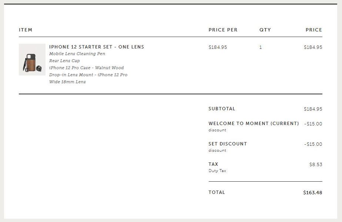Click the PRICE column header

[x=314, y=30]
